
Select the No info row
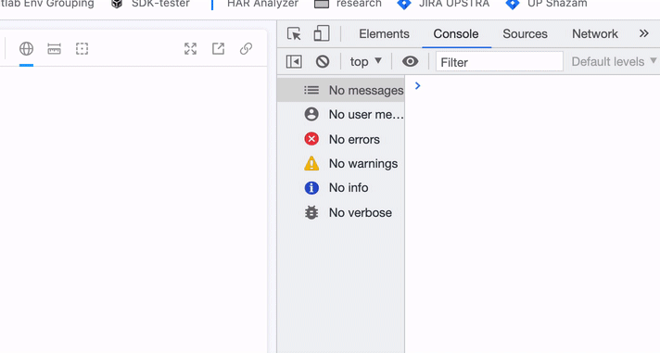tap(341, 188)
